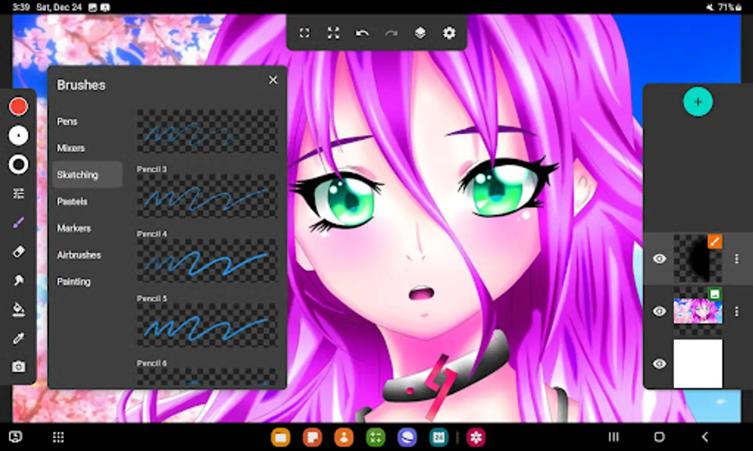This screenshot has width=753, height=451.
Task: Close the Brushes panel
Action: click(273, 80)
